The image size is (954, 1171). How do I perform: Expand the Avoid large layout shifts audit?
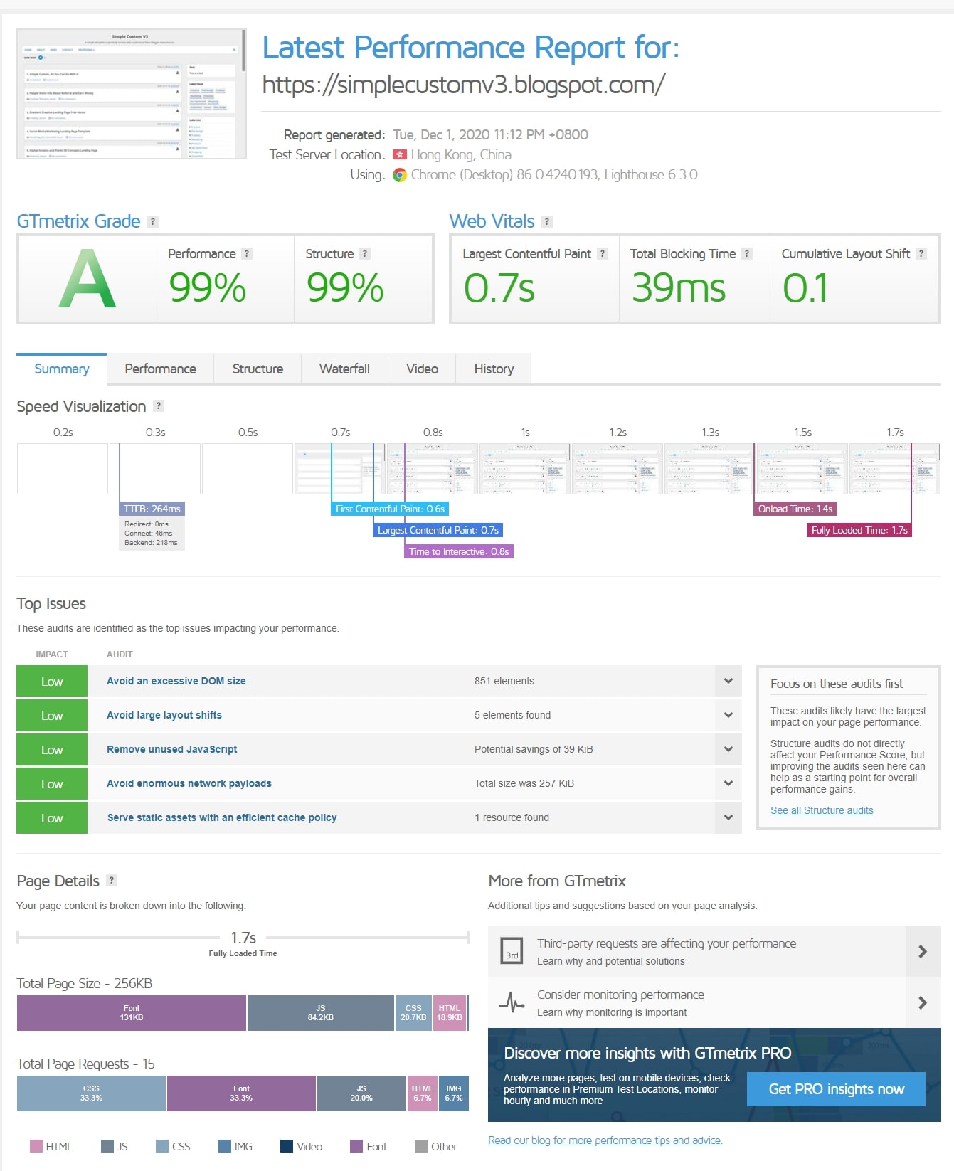click(728, 715)
